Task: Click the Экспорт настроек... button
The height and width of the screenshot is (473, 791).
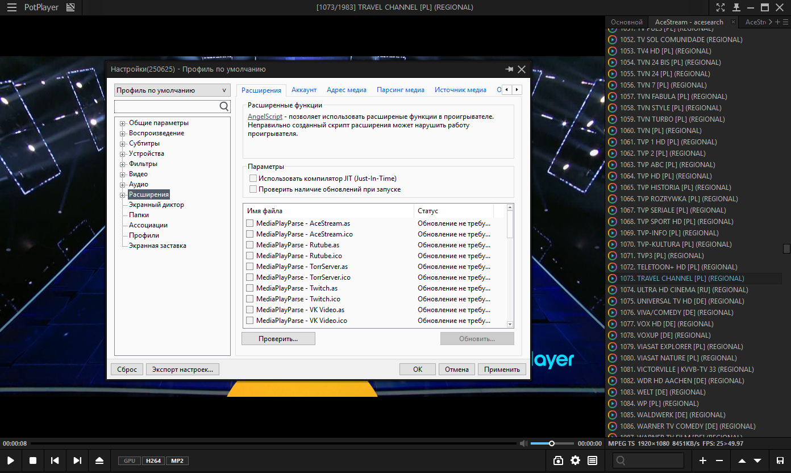Action: [182, 370]
